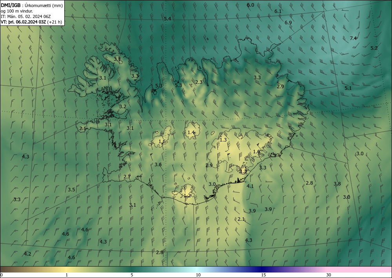This screenshot has width=392, height=278.
Task: Click the 10 tick on the color scale
Action: [198, 275]
